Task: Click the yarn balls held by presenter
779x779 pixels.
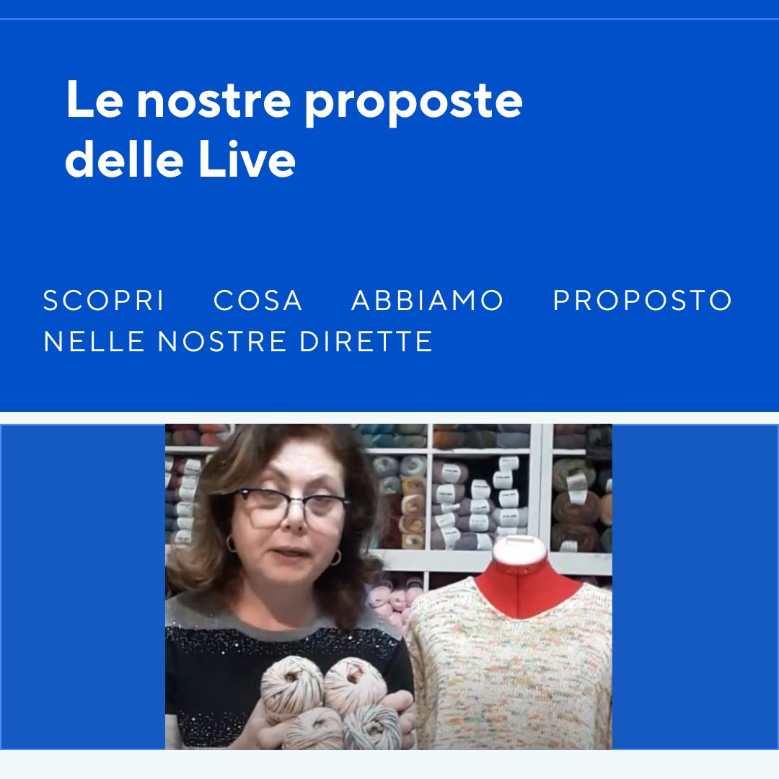Action: (x=332, y=702)
